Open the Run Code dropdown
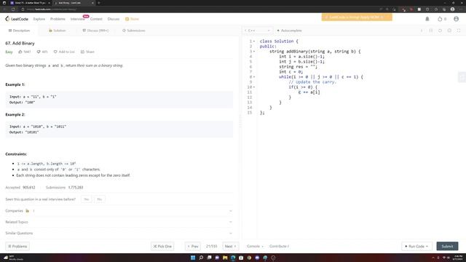This screenshot has width=466, height=262. (416, 246)
